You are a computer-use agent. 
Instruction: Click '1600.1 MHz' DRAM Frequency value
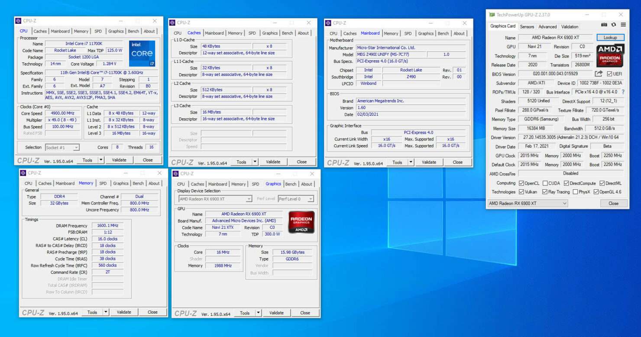click(x=107, y=226)
